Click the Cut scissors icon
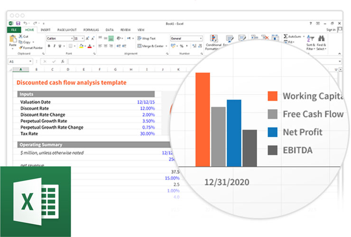 (20, 36)
